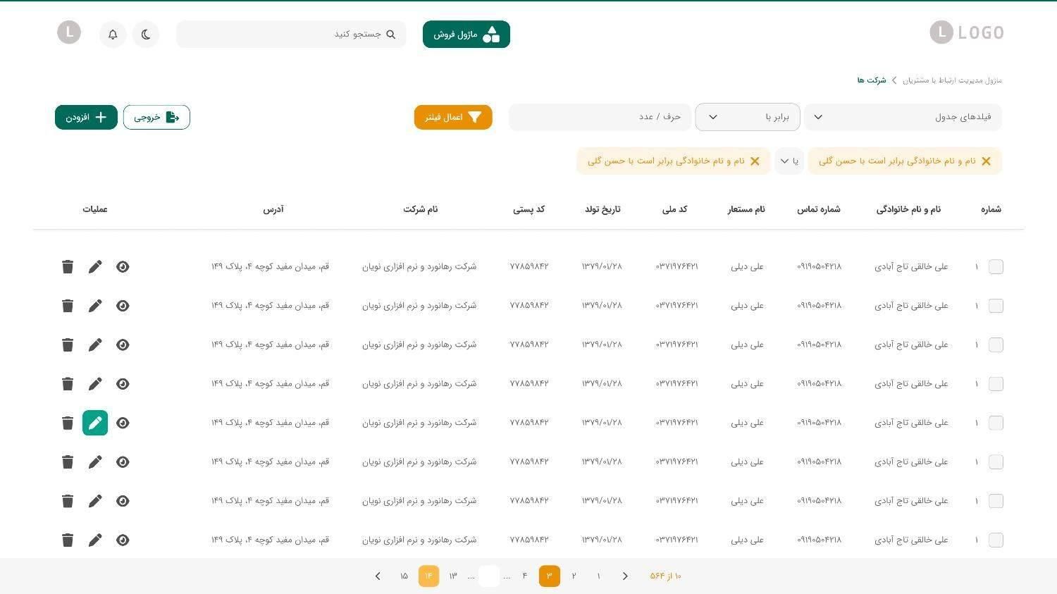Edit the fourth table row with pencil icon
The image size is (1057, 594).
pos(95,383)
